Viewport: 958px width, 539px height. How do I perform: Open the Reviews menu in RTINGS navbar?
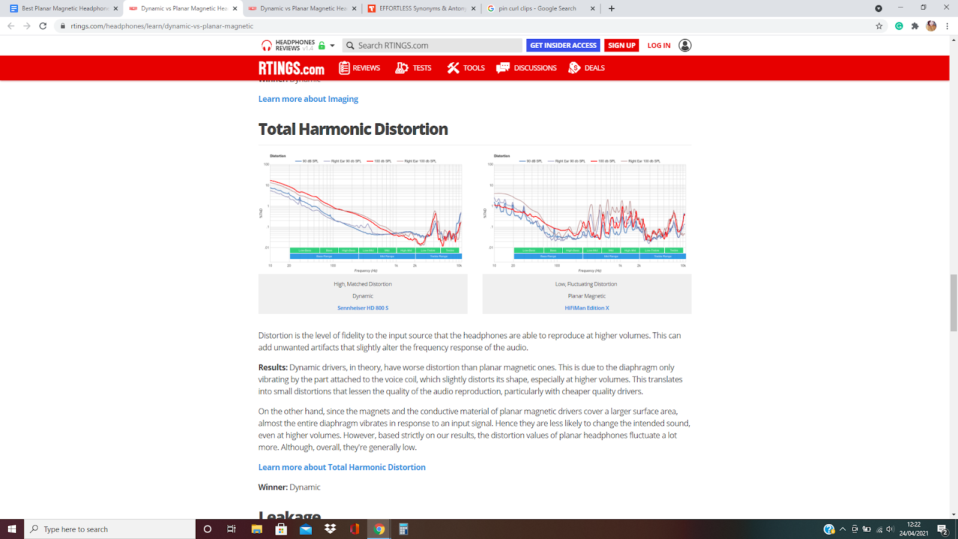click(359, 68)
